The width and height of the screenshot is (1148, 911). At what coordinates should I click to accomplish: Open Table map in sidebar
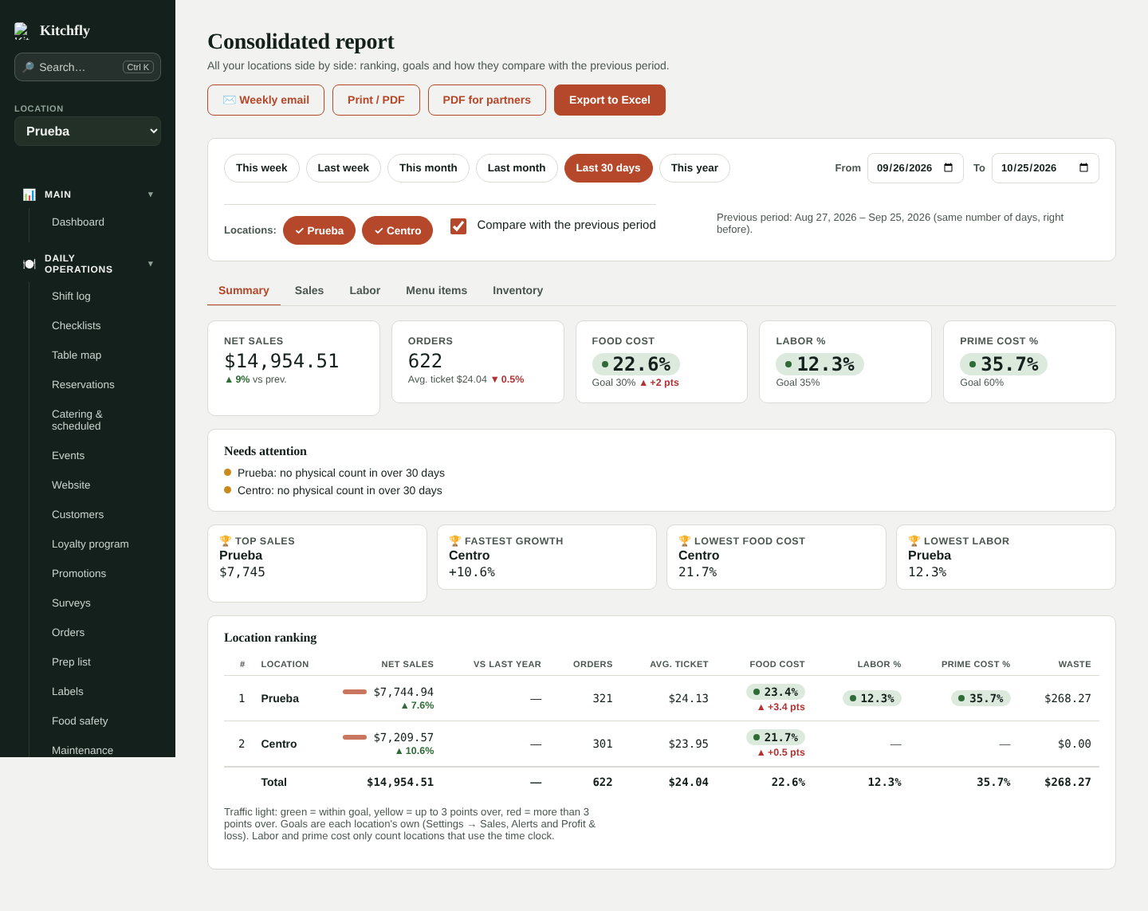(x=77, y=355)
